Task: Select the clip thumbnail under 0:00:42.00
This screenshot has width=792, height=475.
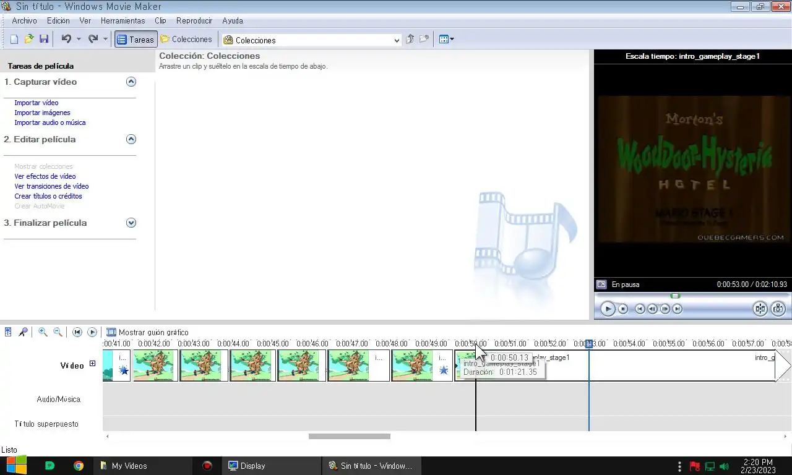Action: (x=155, y=366)
